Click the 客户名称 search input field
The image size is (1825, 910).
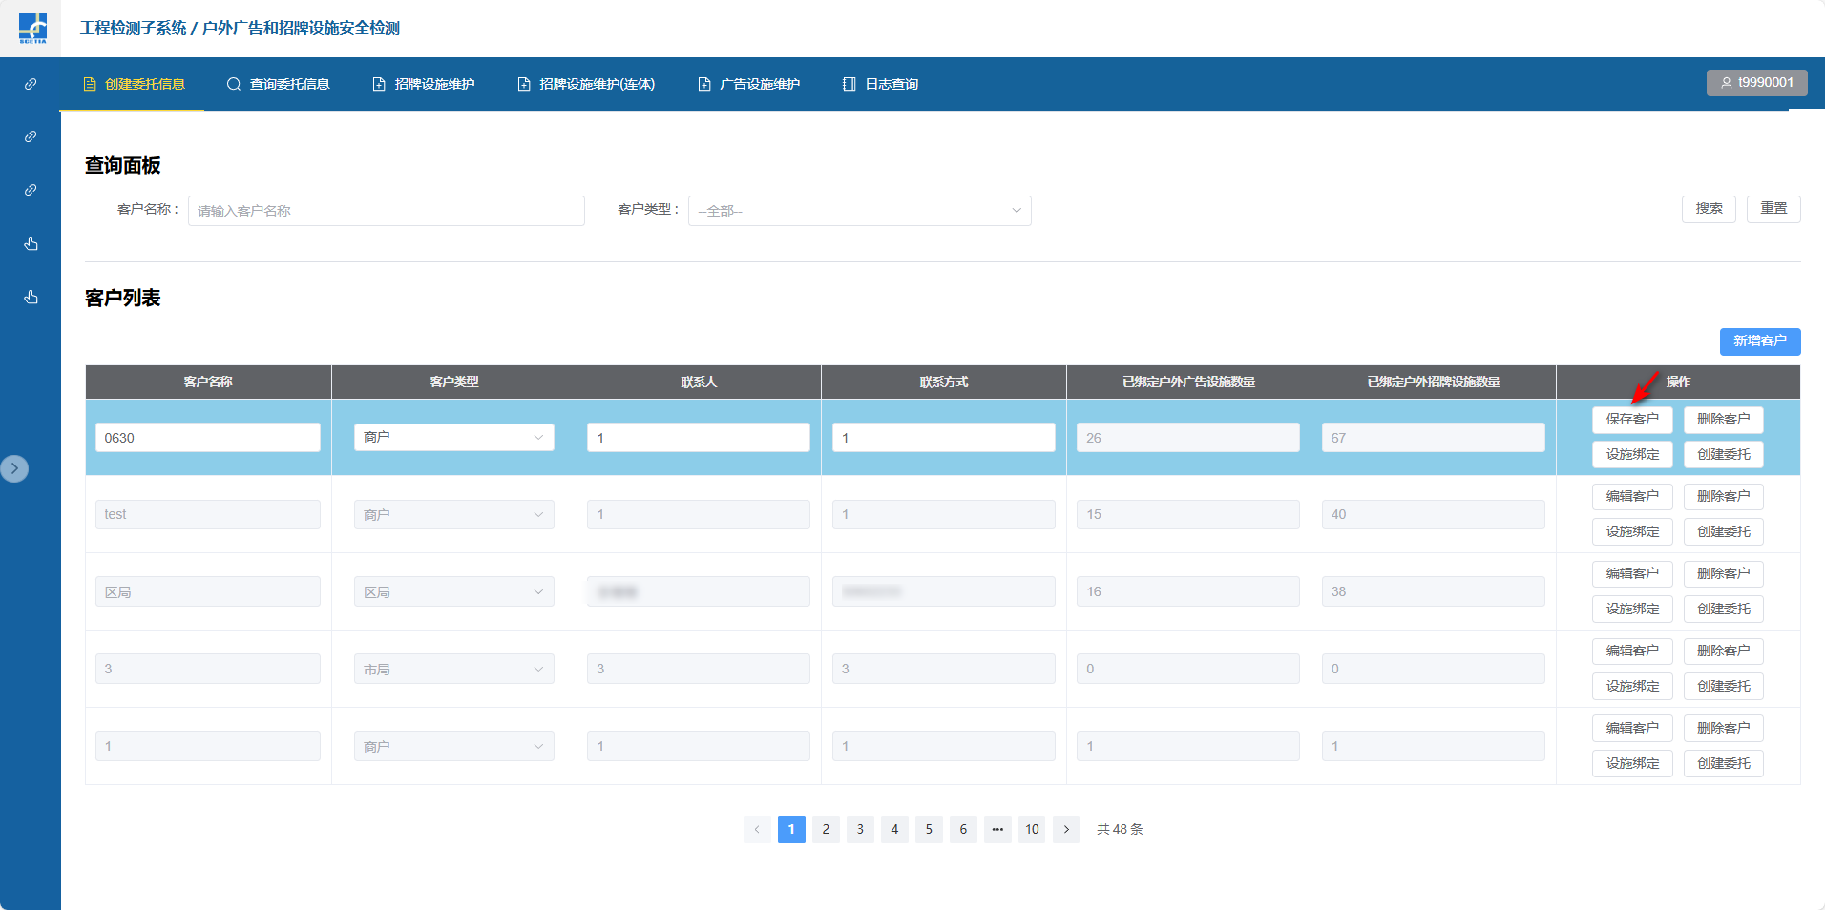(387, 211)
